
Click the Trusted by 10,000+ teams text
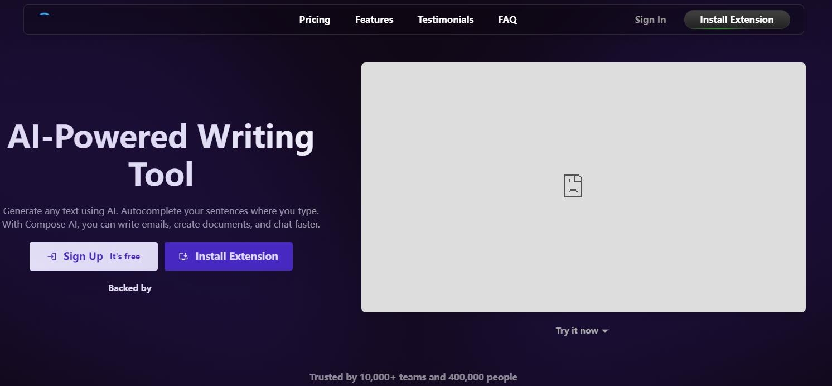pyautogui.click(x=413, y=377)
